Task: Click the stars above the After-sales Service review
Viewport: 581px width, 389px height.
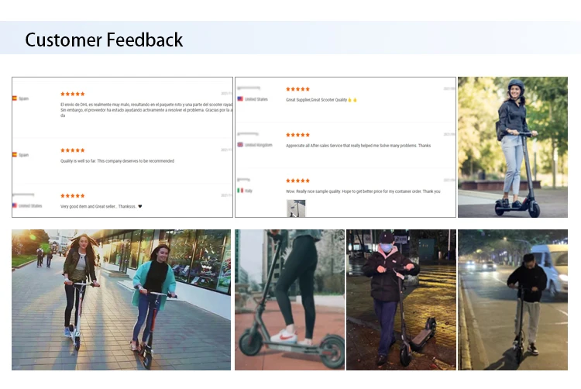Action: pyautogui.click(x=297, y=135)
